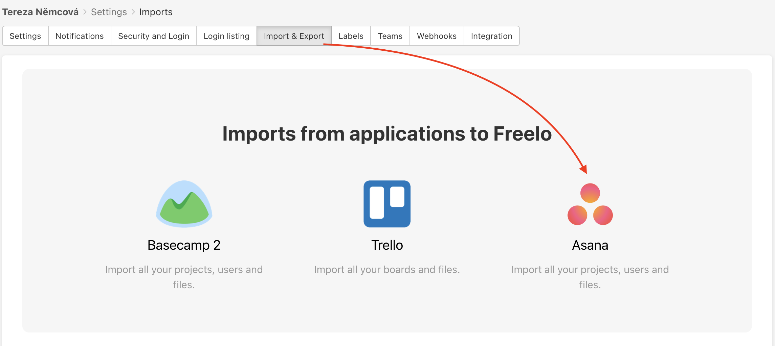Click the Settings breadcrumb link
Viewport: 775px width, 346px height.
tap(109, 12)
